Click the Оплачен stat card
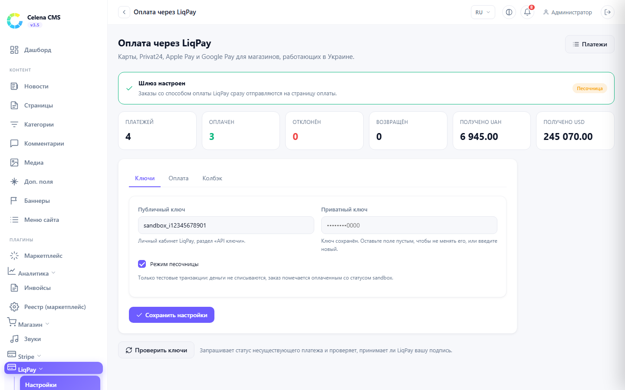Viewport: 625px width, 390px height. (x=241, y=131)
